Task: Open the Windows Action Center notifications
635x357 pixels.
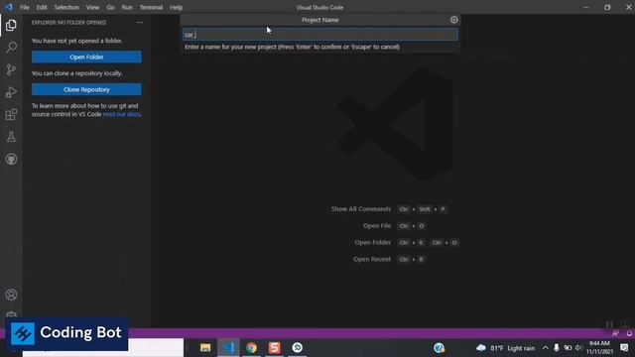Action: pos(624,348)
